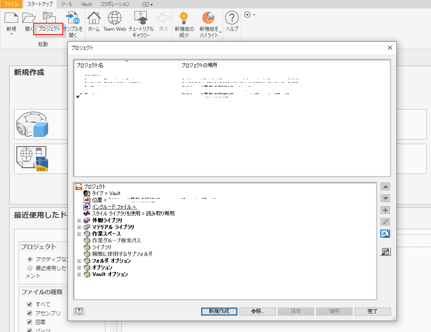Expand the オプション node

point(79,268)
